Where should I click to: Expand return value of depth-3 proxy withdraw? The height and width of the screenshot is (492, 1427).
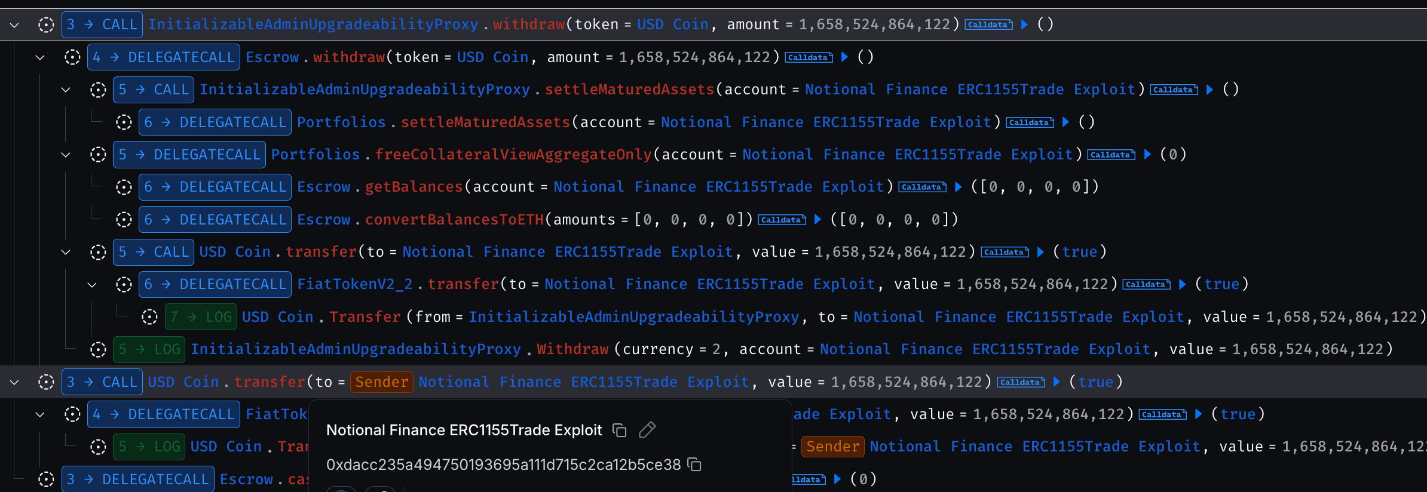1025,24
